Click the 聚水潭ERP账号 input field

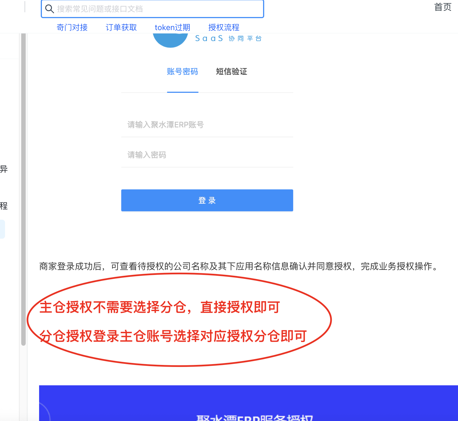click(x=207, y=125)
